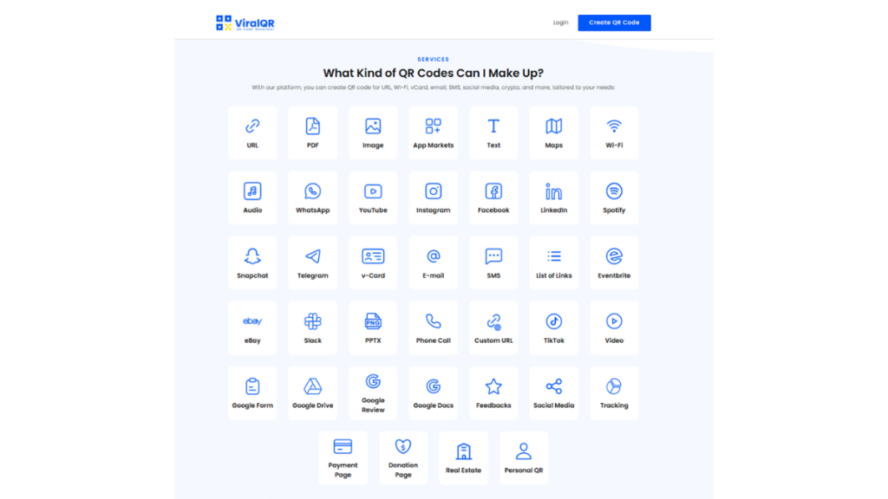Click the ViralQR logo

tap(245, 23)
